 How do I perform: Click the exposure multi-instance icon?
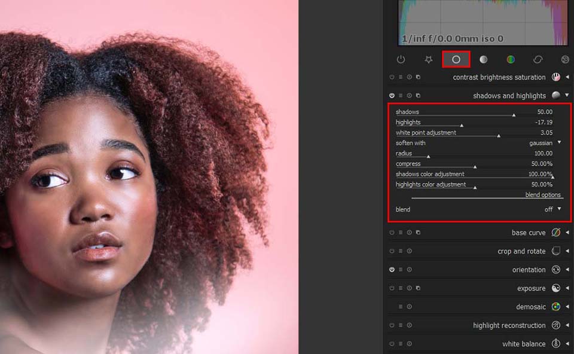tap(418, 288)
